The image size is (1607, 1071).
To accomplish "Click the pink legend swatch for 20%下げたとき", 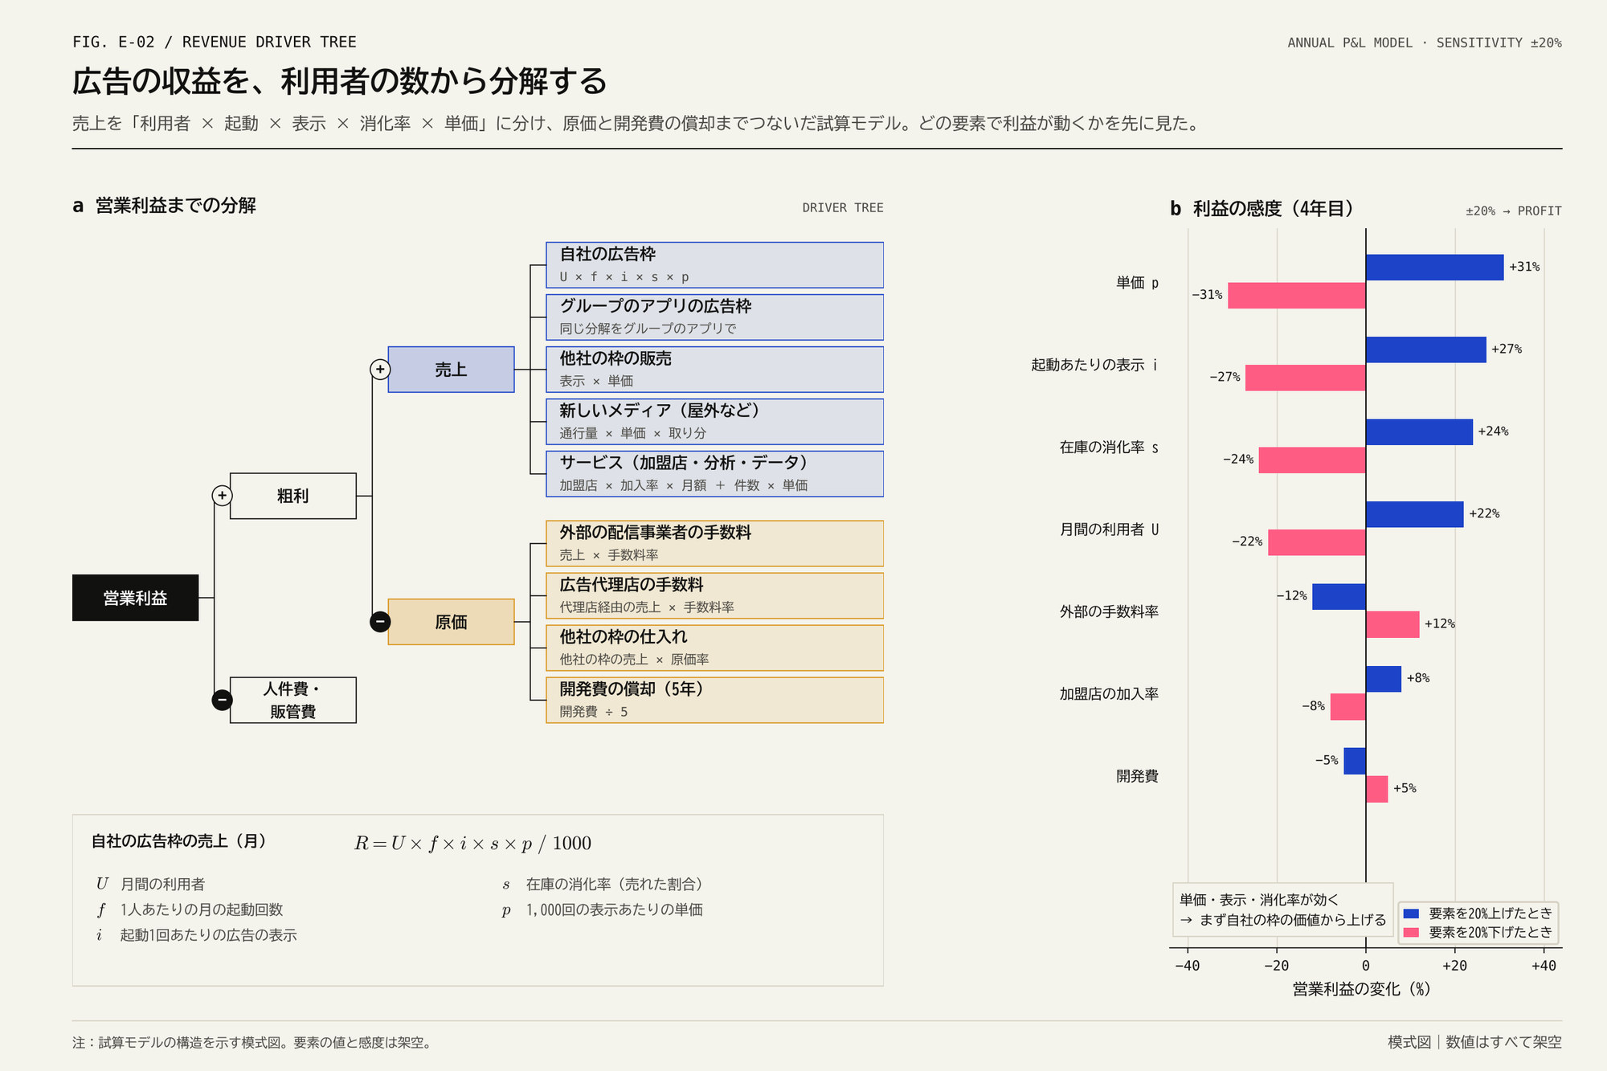I will tap(1411, 933).
